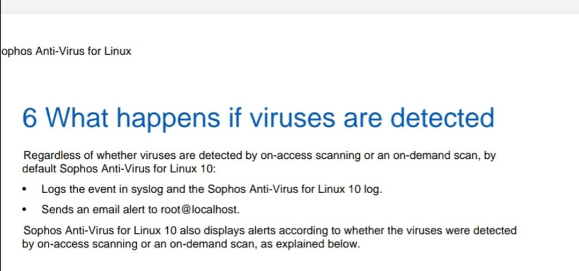Click the gray toolbar strip above the page
This screenshot has width=579, height=271.
point(289,6)
